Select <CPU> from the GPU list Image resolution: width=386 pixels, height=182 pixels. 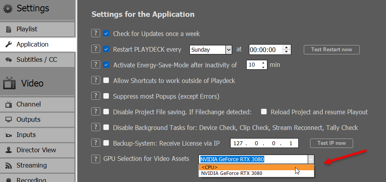[x=256, y=167]
